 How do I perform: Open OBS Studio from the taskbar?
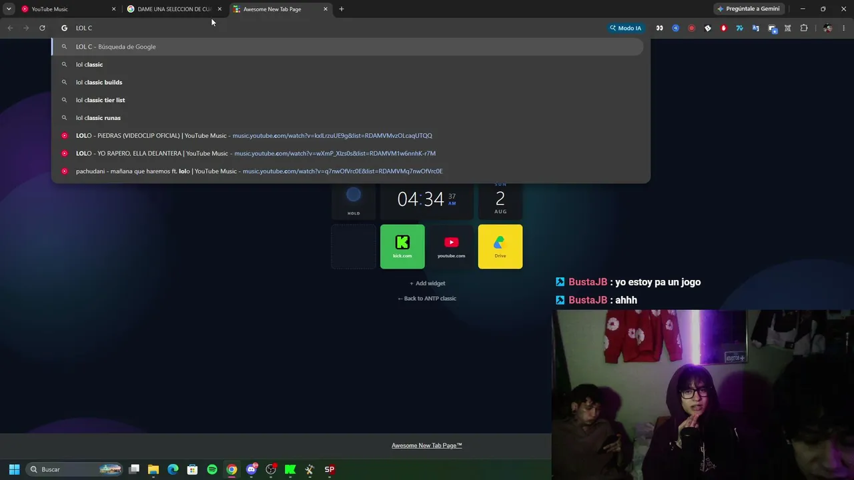(271, 469)
